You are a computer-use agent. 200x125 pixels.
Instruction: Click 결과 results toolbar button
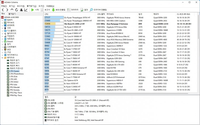point(84,10)
